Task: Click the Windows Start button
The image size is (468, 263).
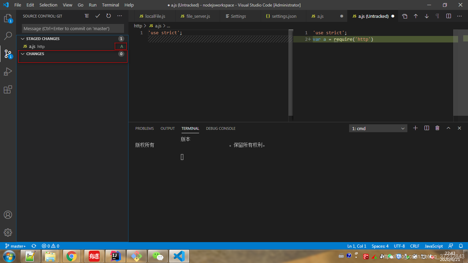Action: [9, 256]
